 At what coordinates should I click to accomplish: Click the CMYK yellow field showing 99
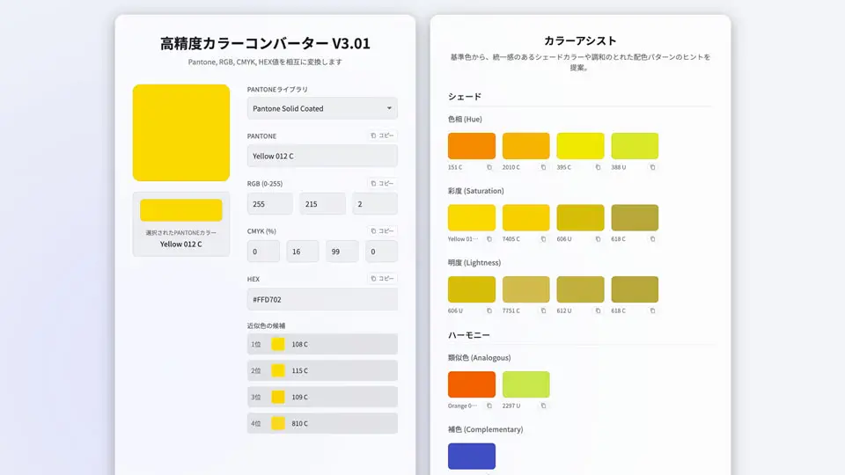[x=342, y=252]
